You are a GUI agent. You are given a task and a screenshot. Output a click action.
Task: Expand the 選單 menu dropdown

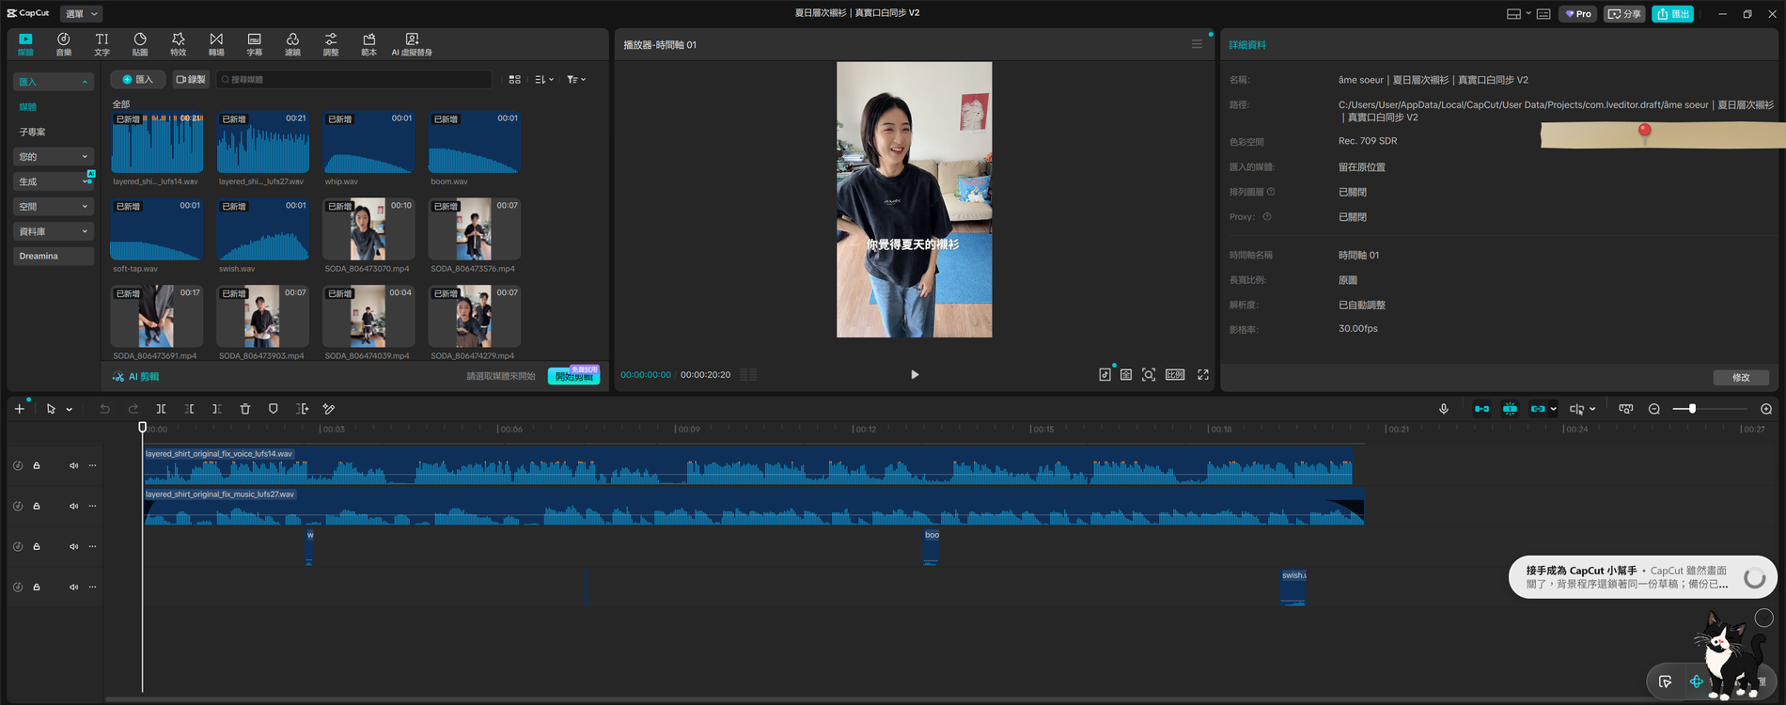[x=82, y=13]
